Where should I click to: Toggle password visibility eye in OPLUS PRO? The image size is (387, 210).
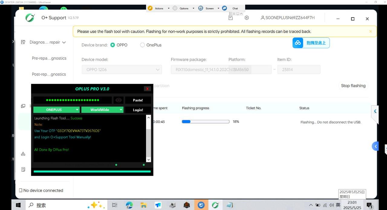118,100
